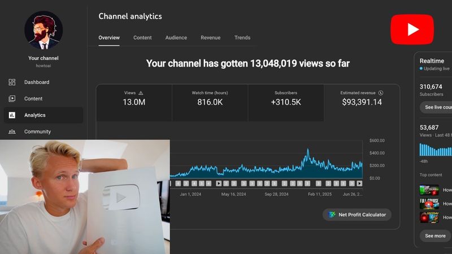This screenshot has width=452, height=254.
Task: Select the Analytics bar chart icon
Action: tap(12, 115)
